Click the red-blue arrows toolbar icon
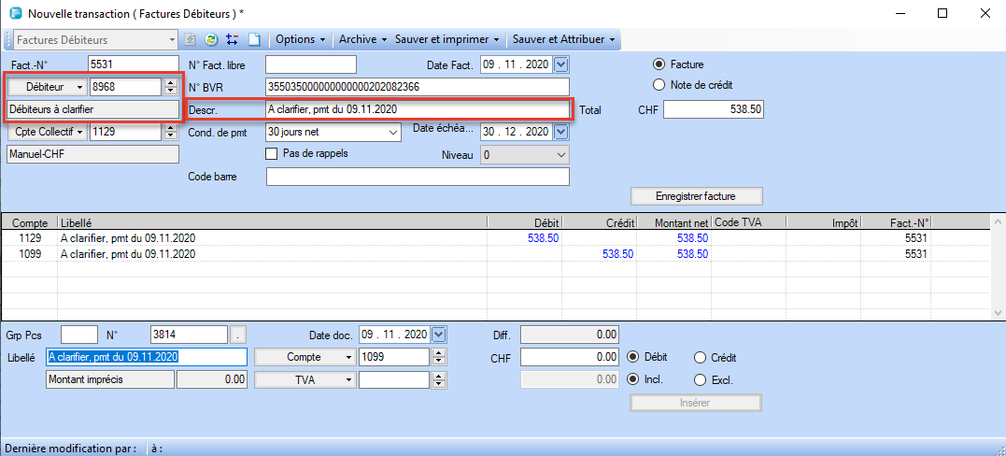The image size is (1006, 456). tap(232, 40)
